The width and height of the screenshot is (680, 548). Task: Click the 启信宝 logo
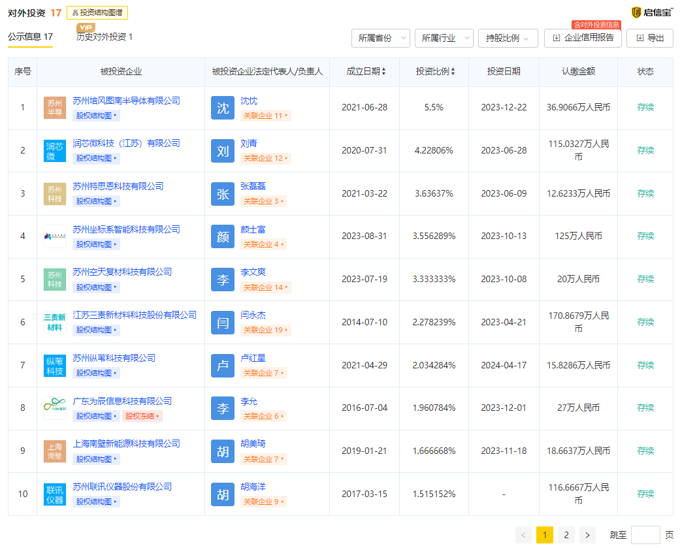(652, 12)
